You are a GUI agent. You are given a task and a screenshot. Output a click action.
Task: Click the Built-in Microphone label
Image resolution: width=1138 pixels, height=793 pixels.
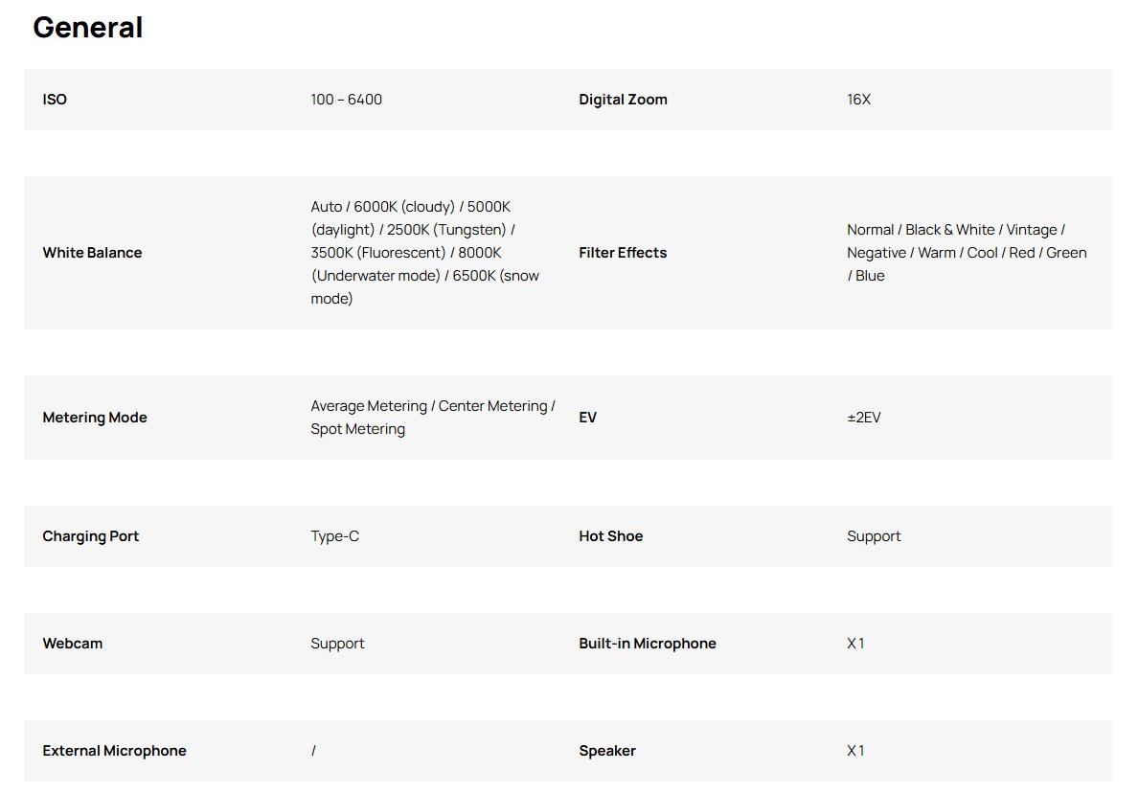[647, 644]
